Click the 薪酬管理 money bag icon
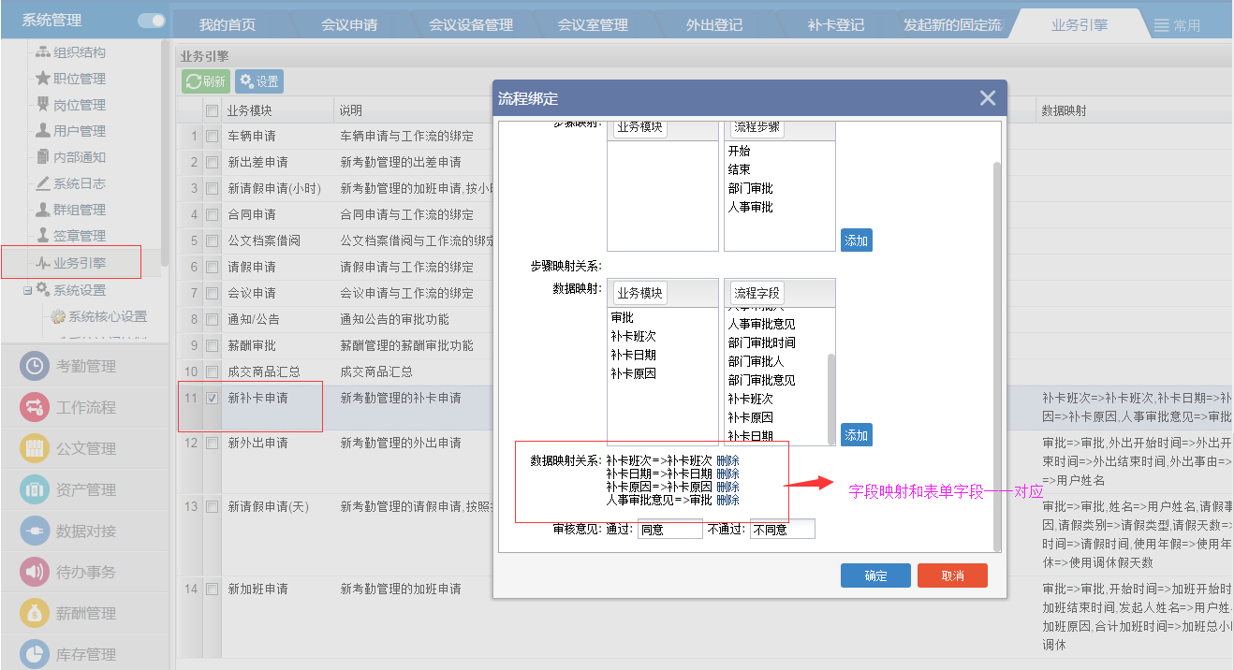Image resolution: width=1234 pixels, height=670 pixels. 35,613
